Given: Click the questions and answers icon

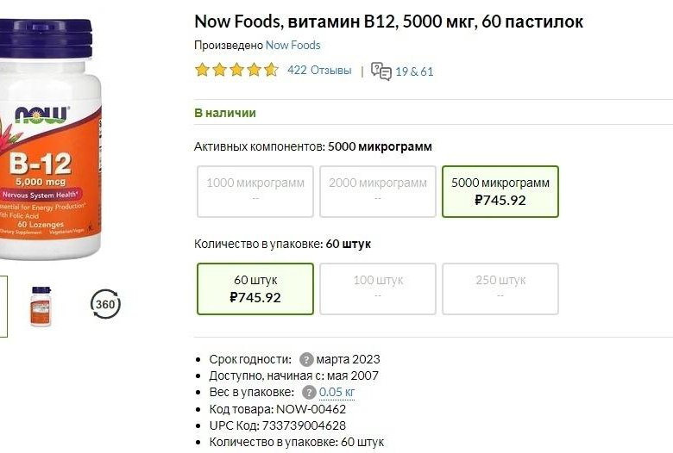Looking at the screenshot, I should coord(381,71).
